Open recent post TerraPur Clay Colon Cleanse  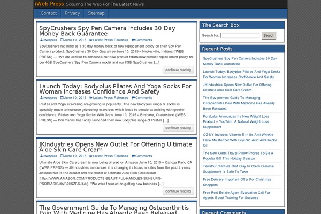[238, 169]
